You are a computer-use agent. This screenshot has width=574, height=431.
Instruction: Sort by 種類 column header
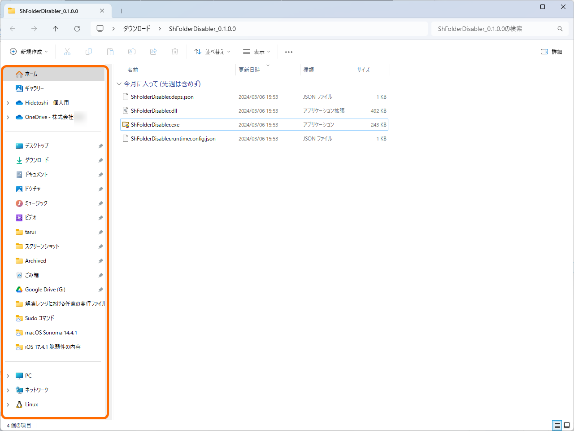click(309, 70)
